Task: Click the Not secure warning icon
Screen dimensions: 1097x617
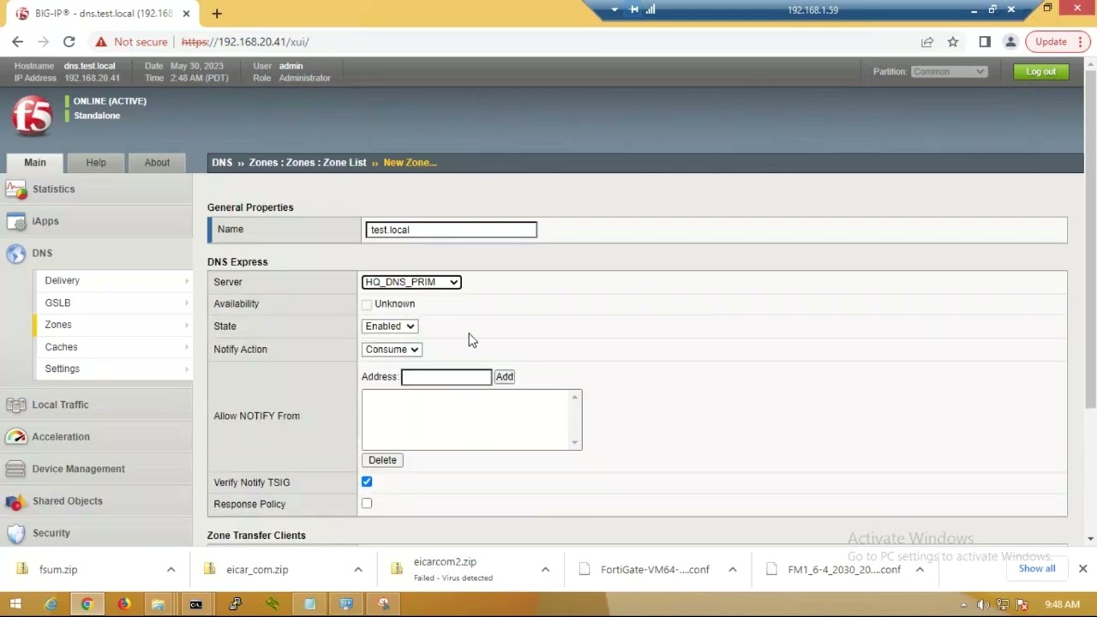Action: [x=101, y=41]
